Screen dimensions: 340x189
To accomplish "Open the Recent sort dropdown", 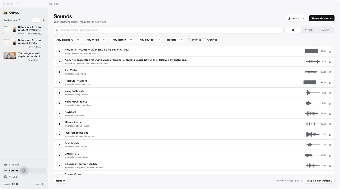I will [175, 40].
